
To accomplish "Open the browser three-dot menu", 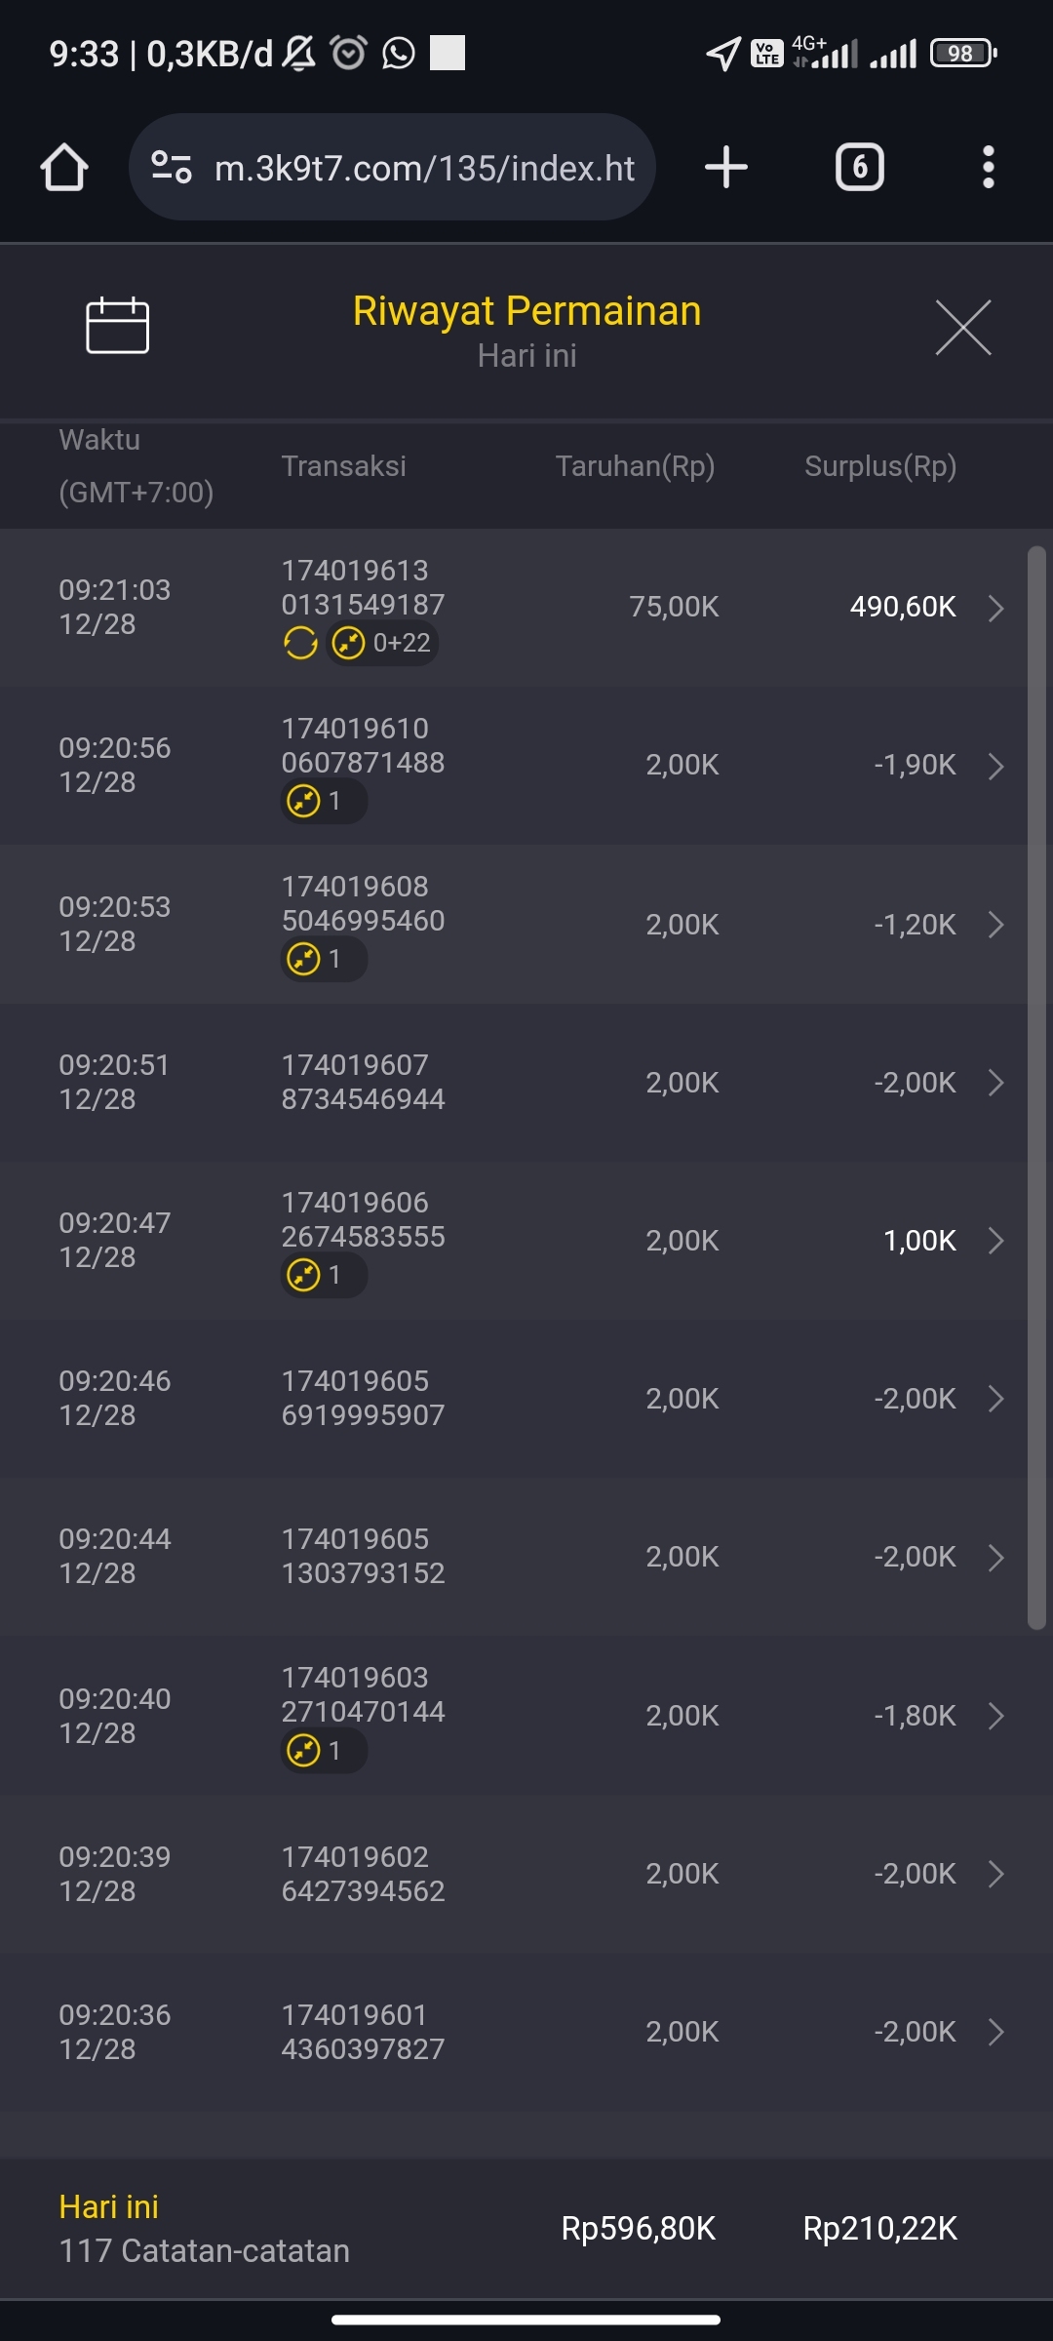I will [x=988, y=167].
